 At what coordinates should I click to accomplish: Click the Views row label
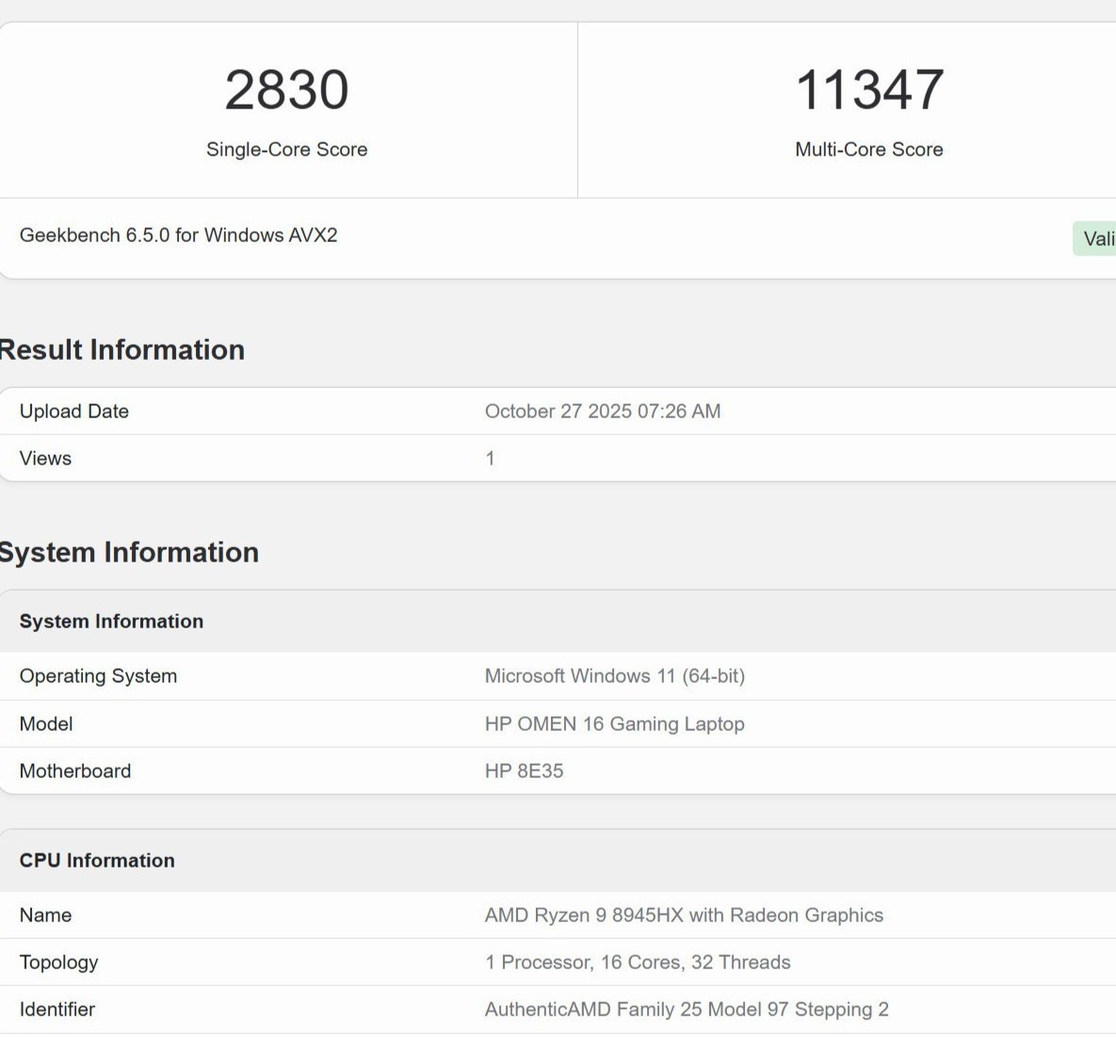click(45, 459)
